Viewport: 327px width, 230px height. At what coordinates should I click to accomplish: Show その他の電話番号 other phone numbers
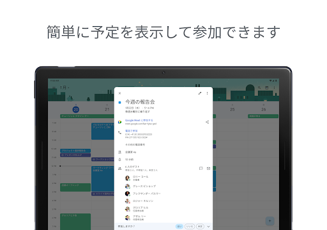(x=135, y=144)
